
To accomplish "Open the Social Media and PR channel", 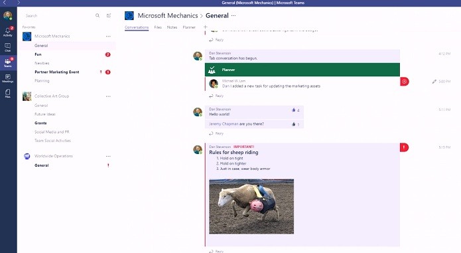I will (x=52, y=131).
